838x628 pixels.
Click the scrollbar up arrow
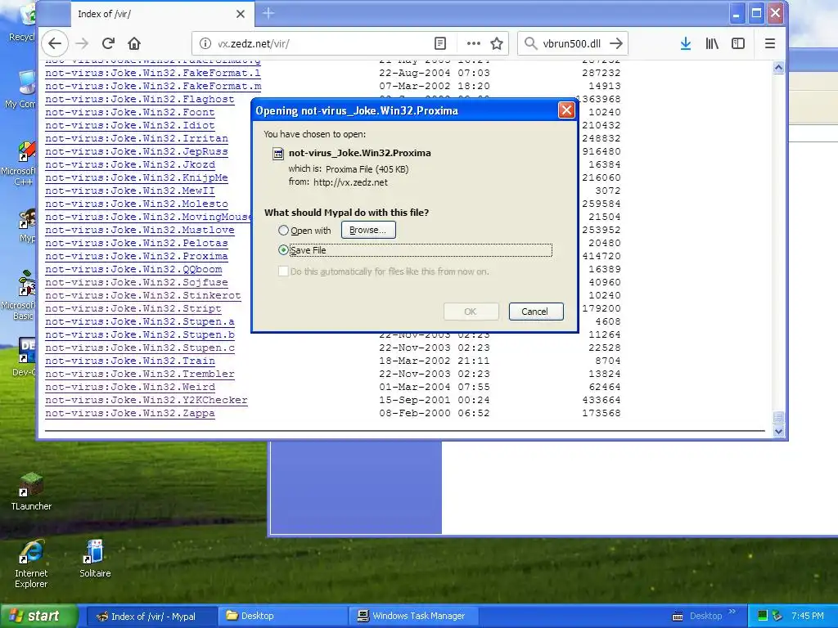point(779,67)
